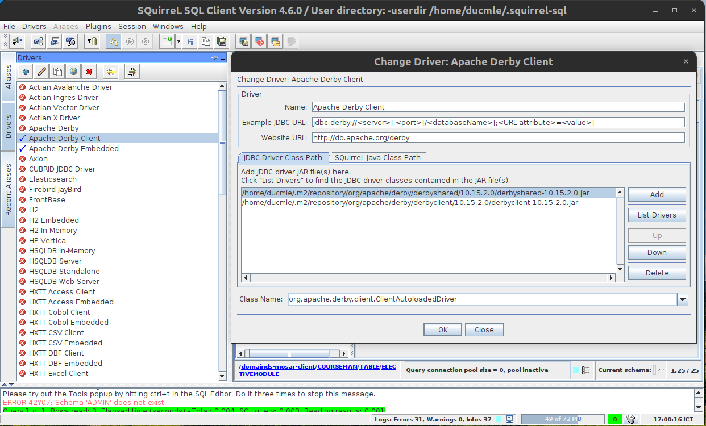Click the drivers list vertical scrollbar
The width and height of the screenshot is (706, 426).
coord(222,231)
